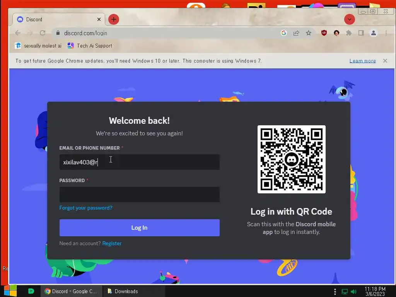
Task: Go back with the browser back arrow
Action: point(18,33)
